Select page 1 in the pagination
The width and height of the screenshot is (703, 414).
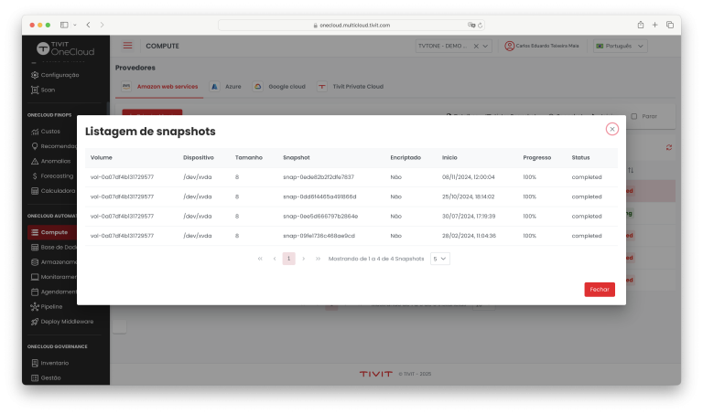(x=289, y=259)
